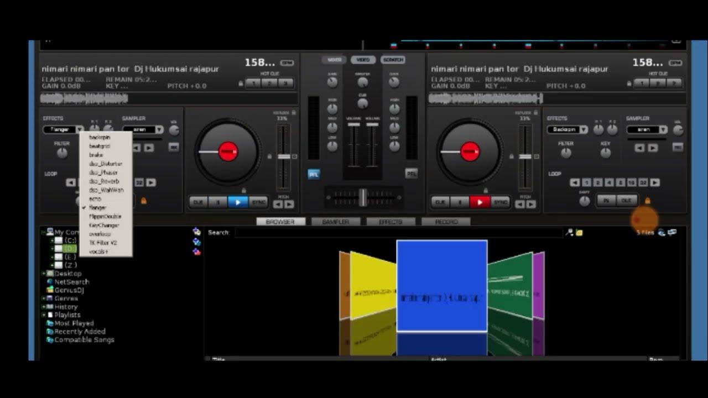708x398 pixels.
Task: Switch to the SAMPLER tab
Action: coord(335,222)
